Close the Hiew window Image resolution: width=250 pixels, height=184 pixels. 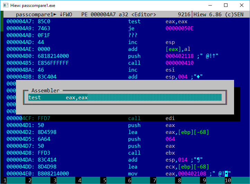tap(242, 5)
